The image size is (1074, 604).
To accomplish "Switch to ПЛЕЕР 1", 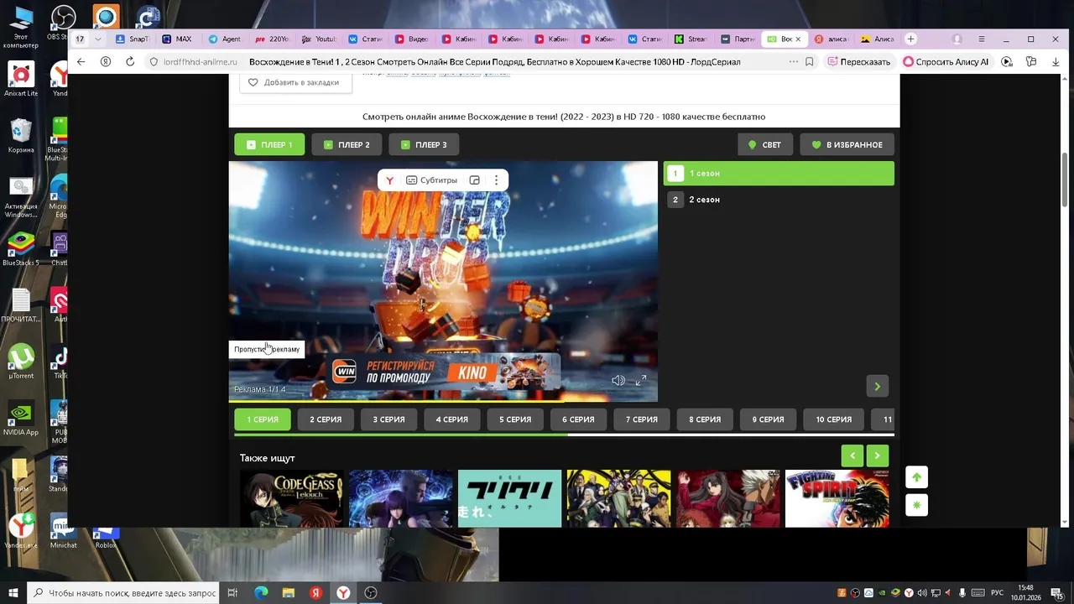I will [268, 144].
